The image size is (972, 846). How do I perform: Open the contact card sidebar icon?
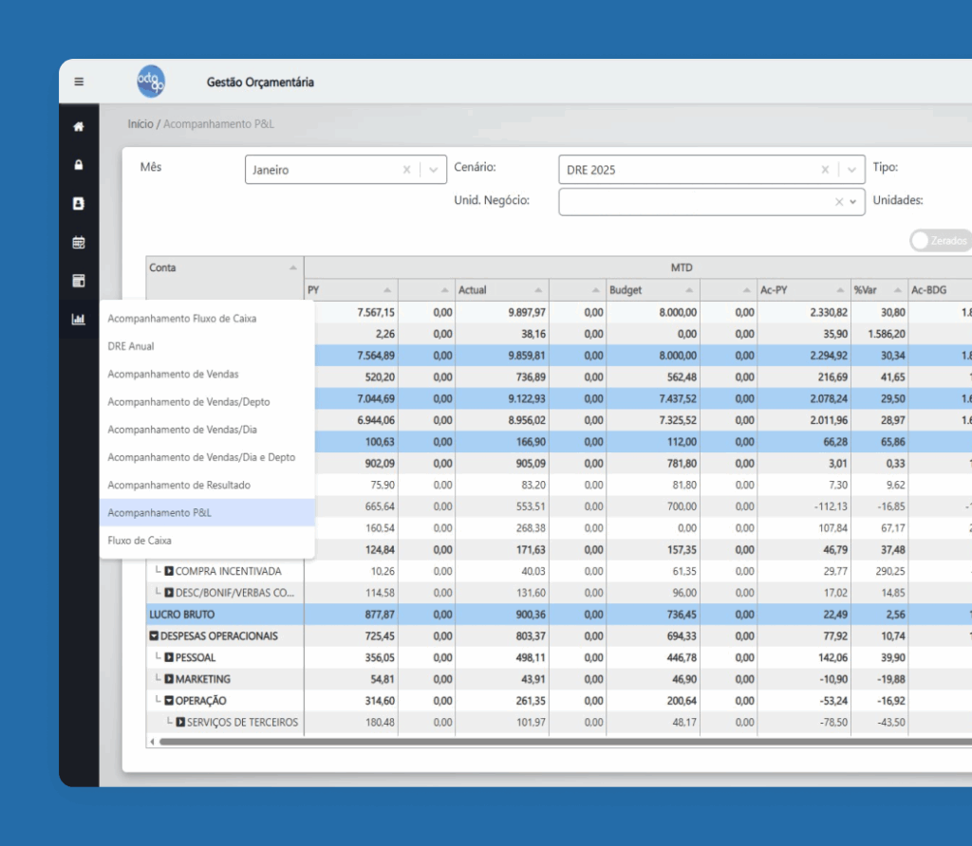[x=79, y=203]
